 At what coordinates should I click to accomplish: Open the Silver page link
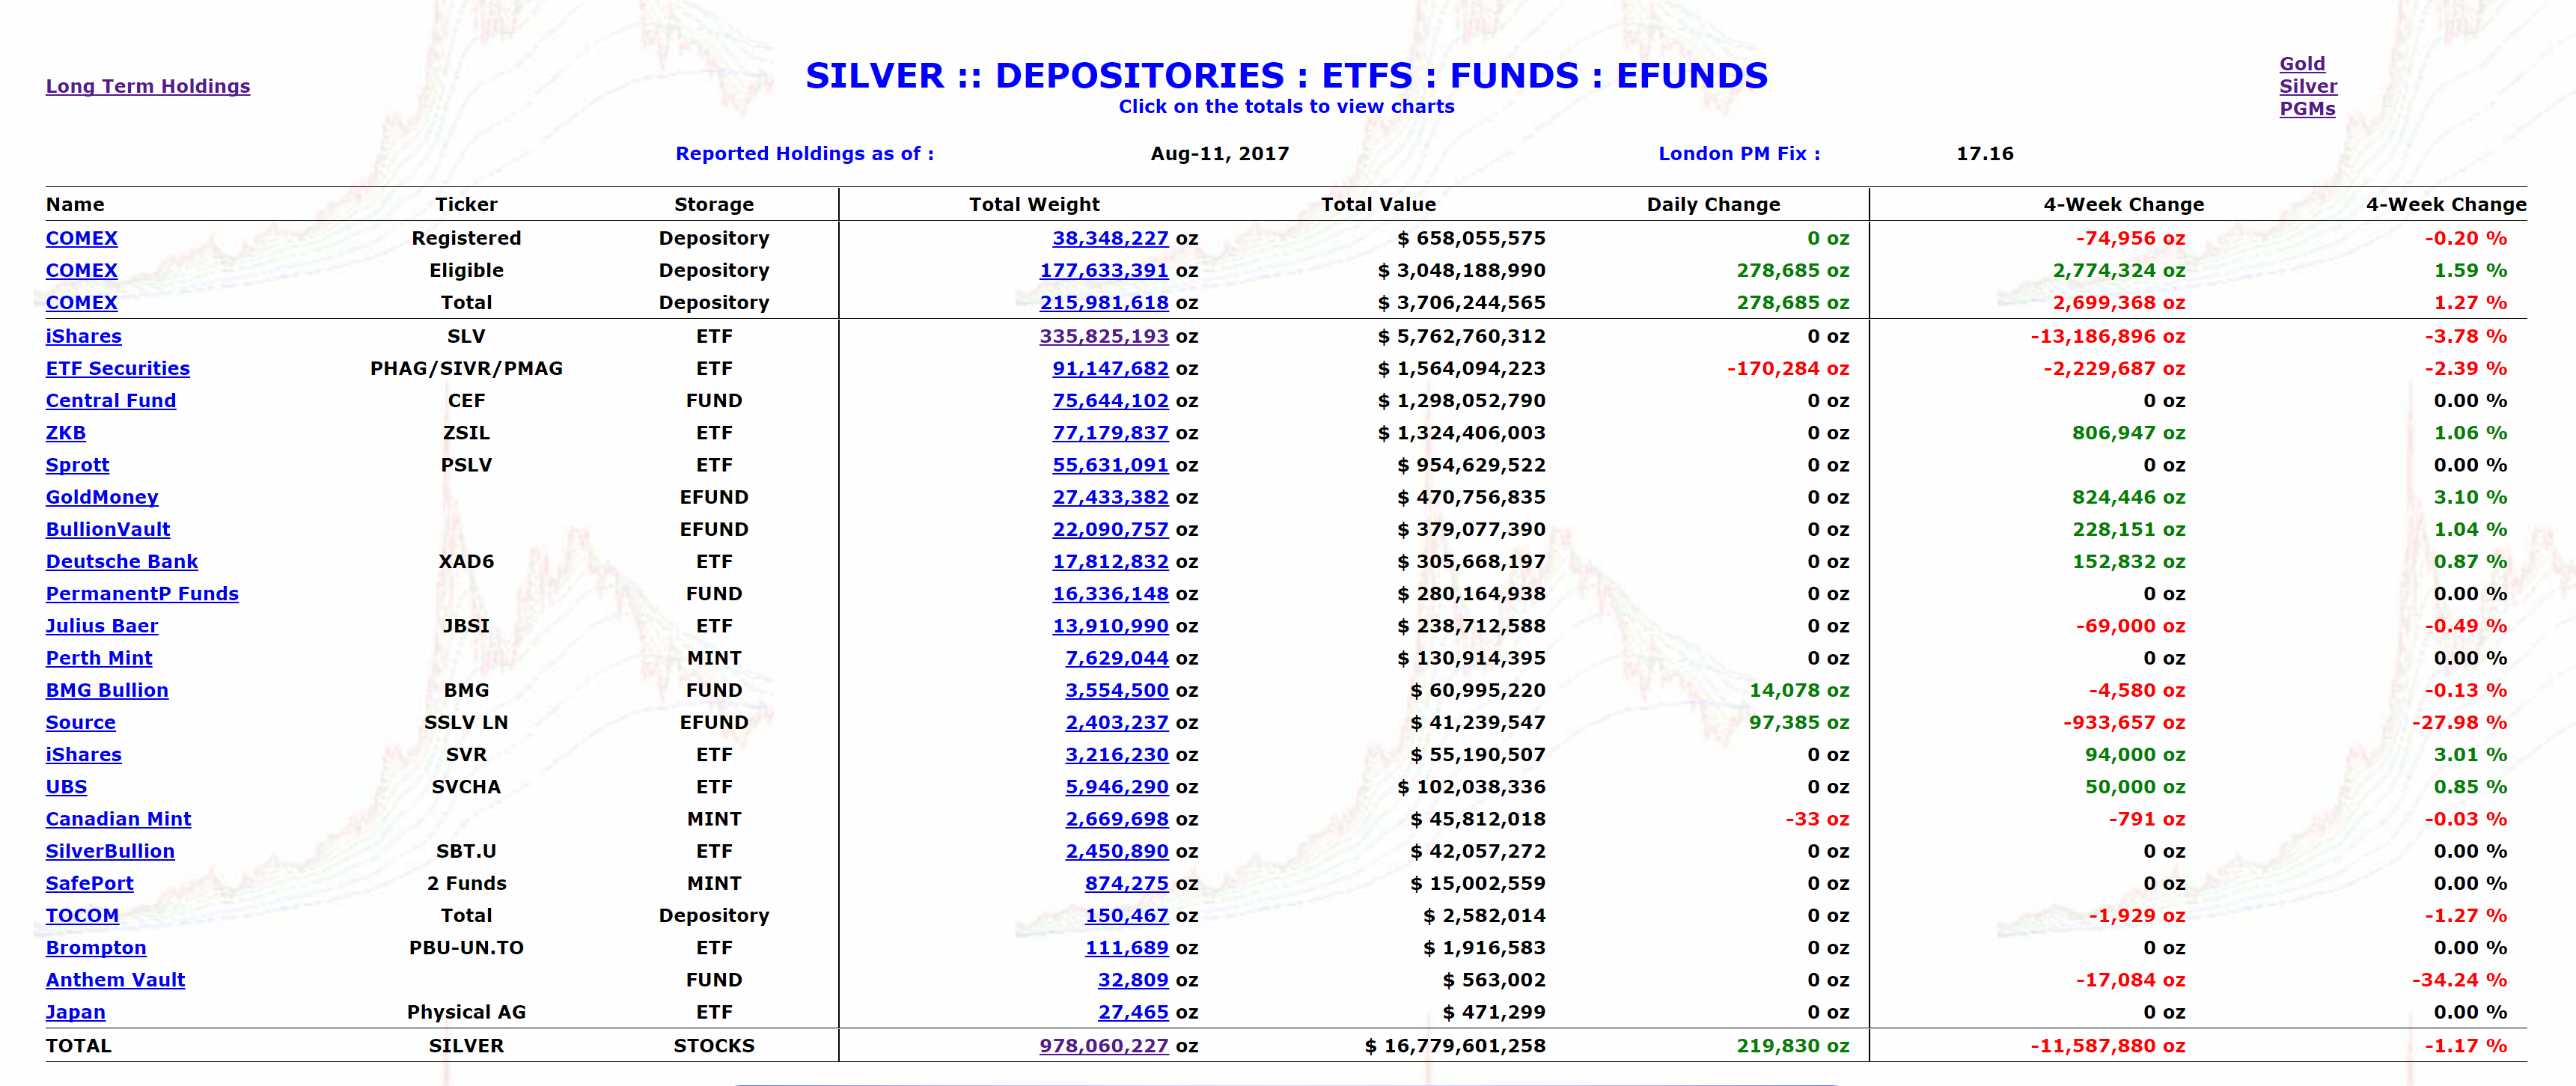click(x=2308, y=86)
